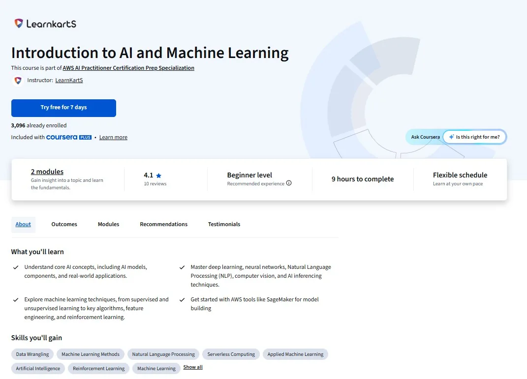Click checkmark beside Master deep learning
The image size is (527, 379).
coord(182,267)
